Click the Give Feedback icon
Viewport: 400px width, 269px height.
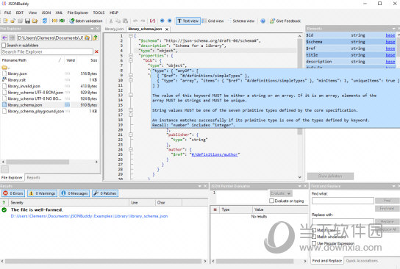tap(272, 21)
